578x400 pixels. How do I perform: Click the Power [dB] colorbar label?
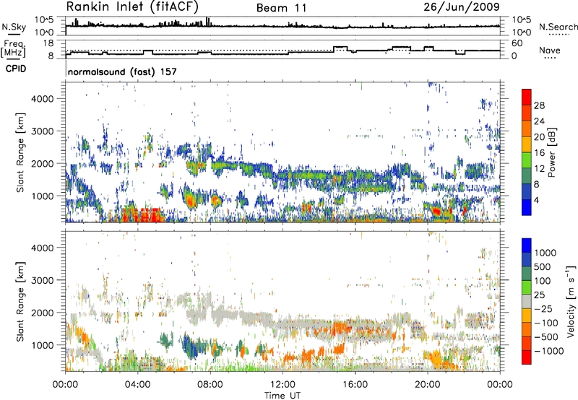pos(551,152)
